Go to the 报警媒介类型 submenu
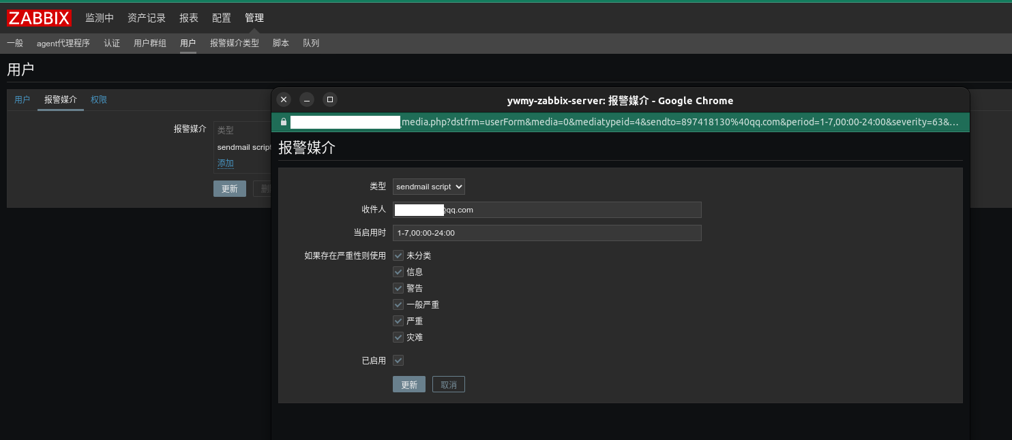1012x440 pixels. (x=235, y=43)
